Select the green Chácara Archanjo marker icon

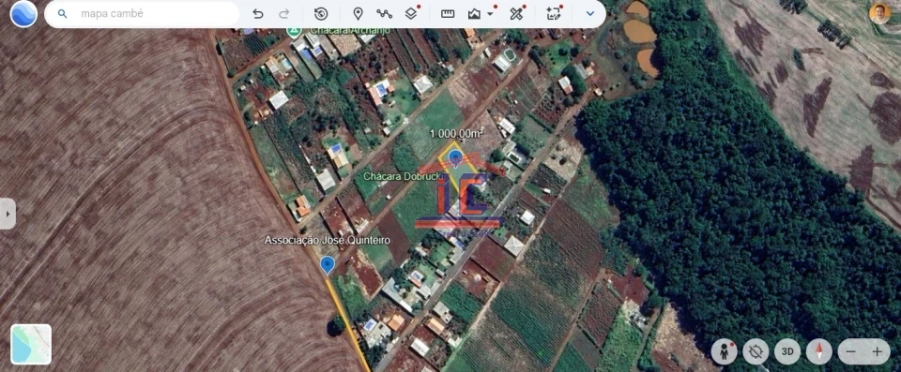click(294, 30)
